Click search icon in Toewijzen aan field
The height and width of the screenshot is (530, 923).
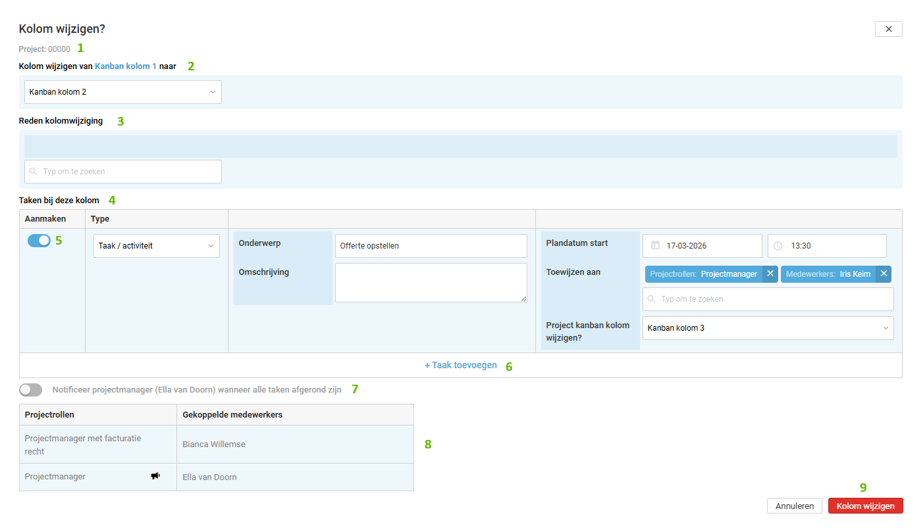pos(652,299)
